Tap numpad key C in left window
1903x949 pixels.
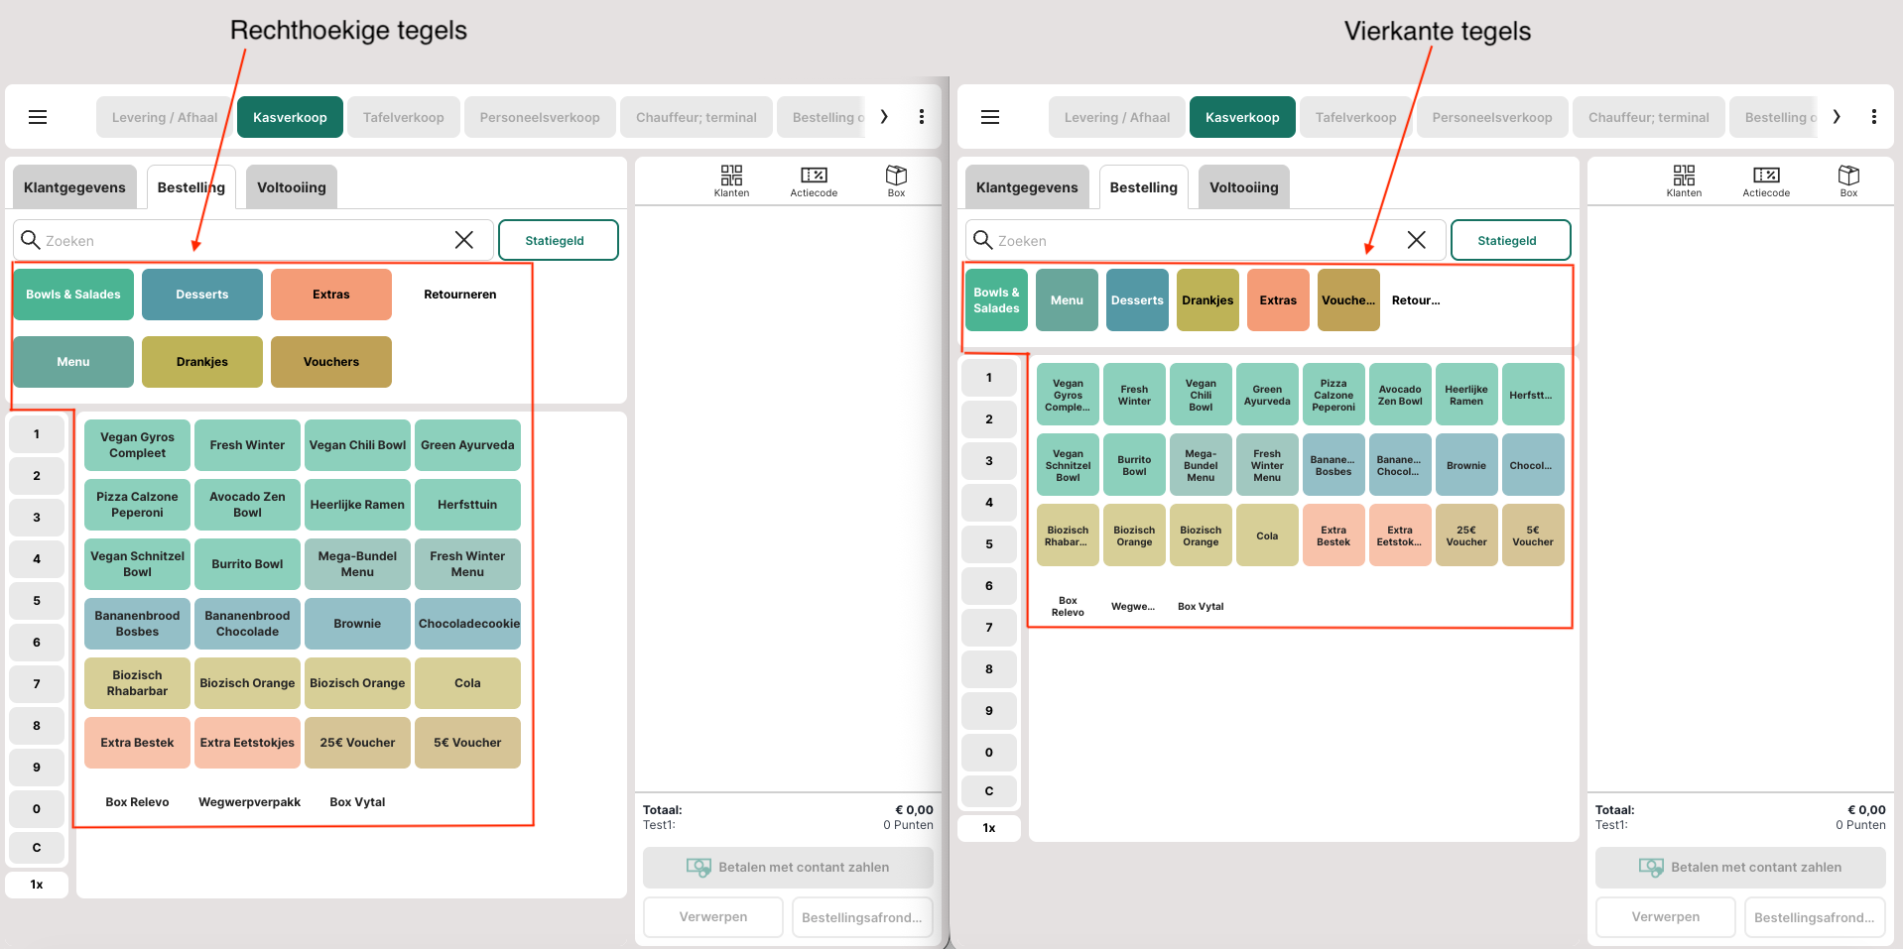[37, 848]
